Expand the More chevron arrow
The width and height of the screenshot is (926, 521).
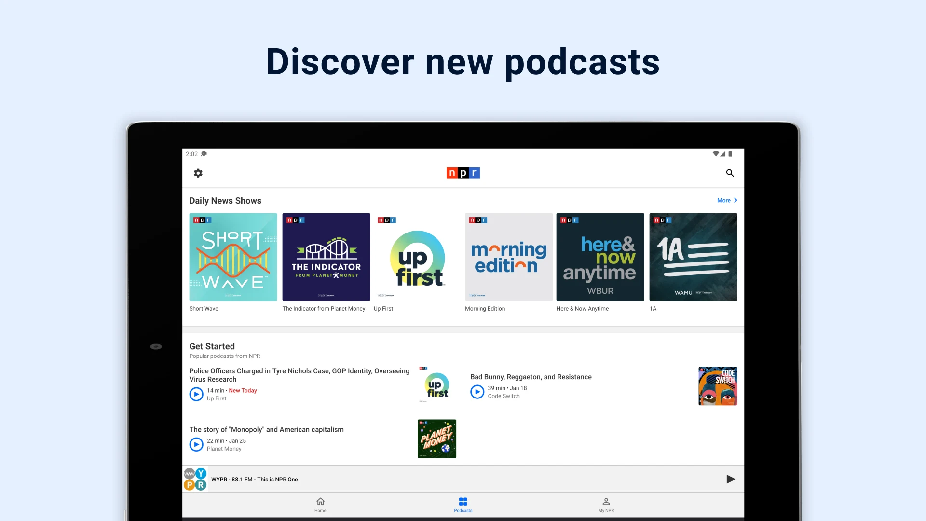(x=735, y=201)
